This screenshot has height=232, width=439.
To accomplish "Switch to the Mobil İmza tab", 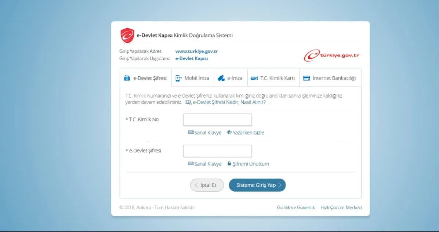I will pos(193,78).
